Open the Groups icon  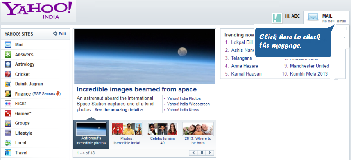(x=8, y=123)
